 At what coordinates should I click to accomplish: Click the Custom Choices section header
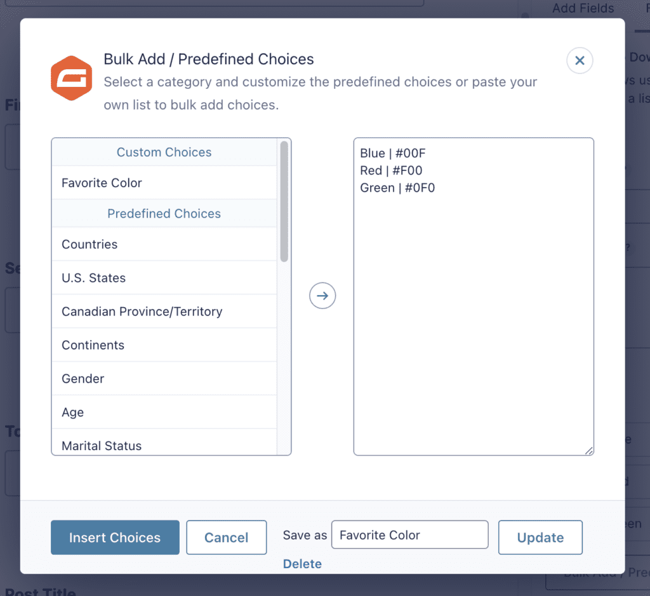164,152
